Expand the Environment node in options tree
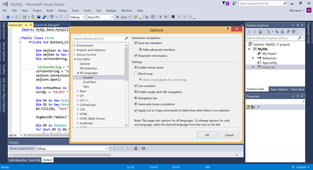This screenshot has height=170, width=313. tap(74, 45)
